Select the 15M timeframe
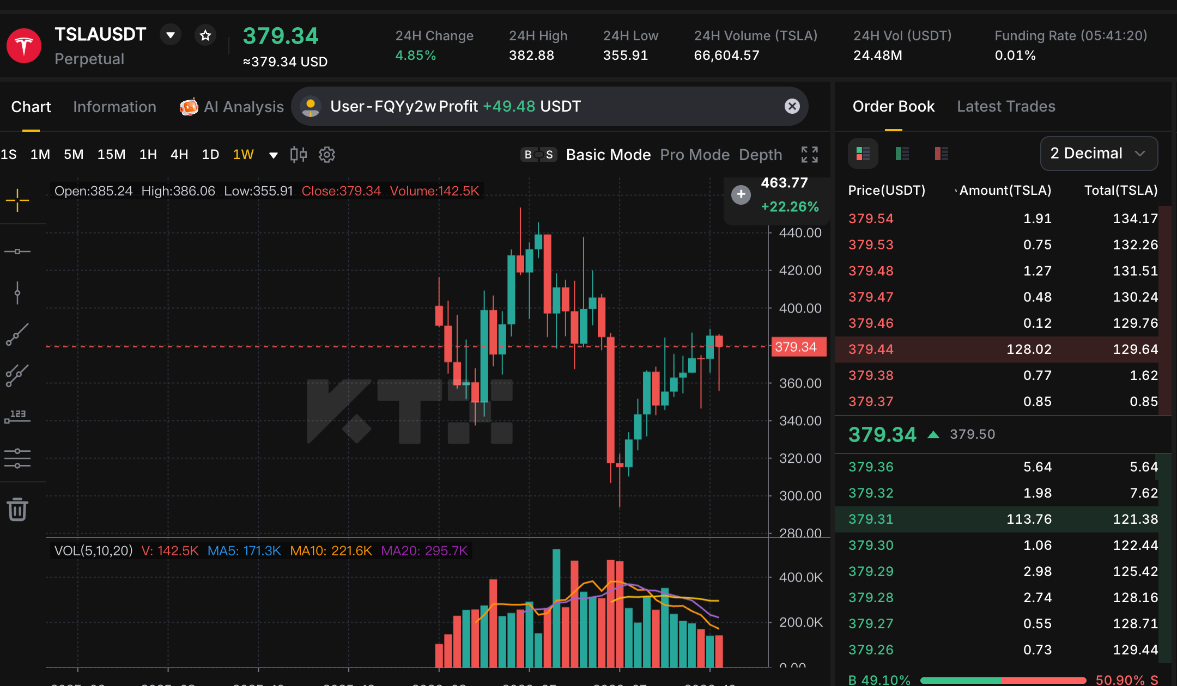 111,155
